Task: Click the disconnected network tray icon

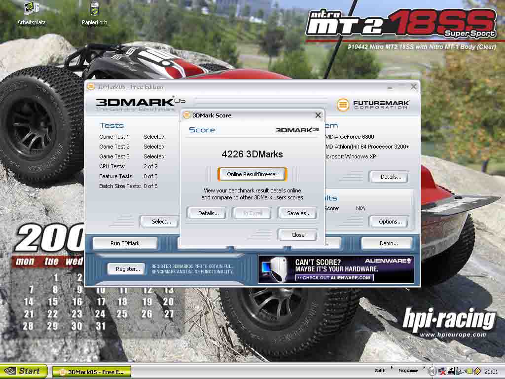Action: [x=441, y=371]
